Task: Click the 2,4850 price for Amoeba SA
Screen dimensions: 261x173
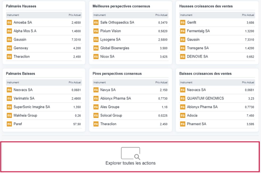Action: tap(76, 23)
